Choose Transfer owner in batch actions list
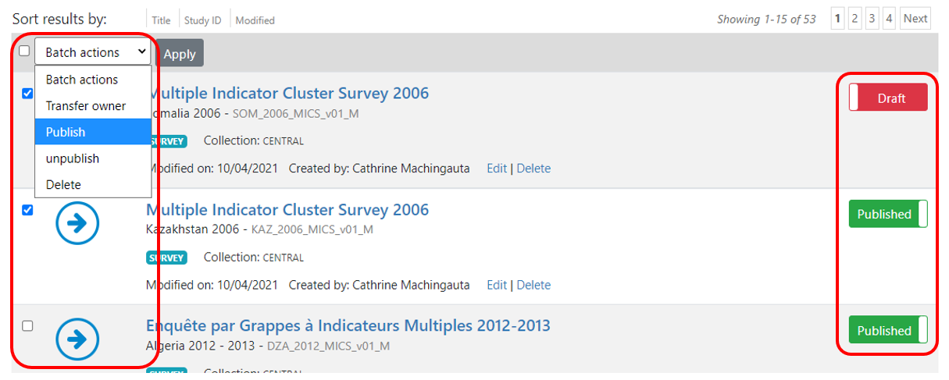 93,105
